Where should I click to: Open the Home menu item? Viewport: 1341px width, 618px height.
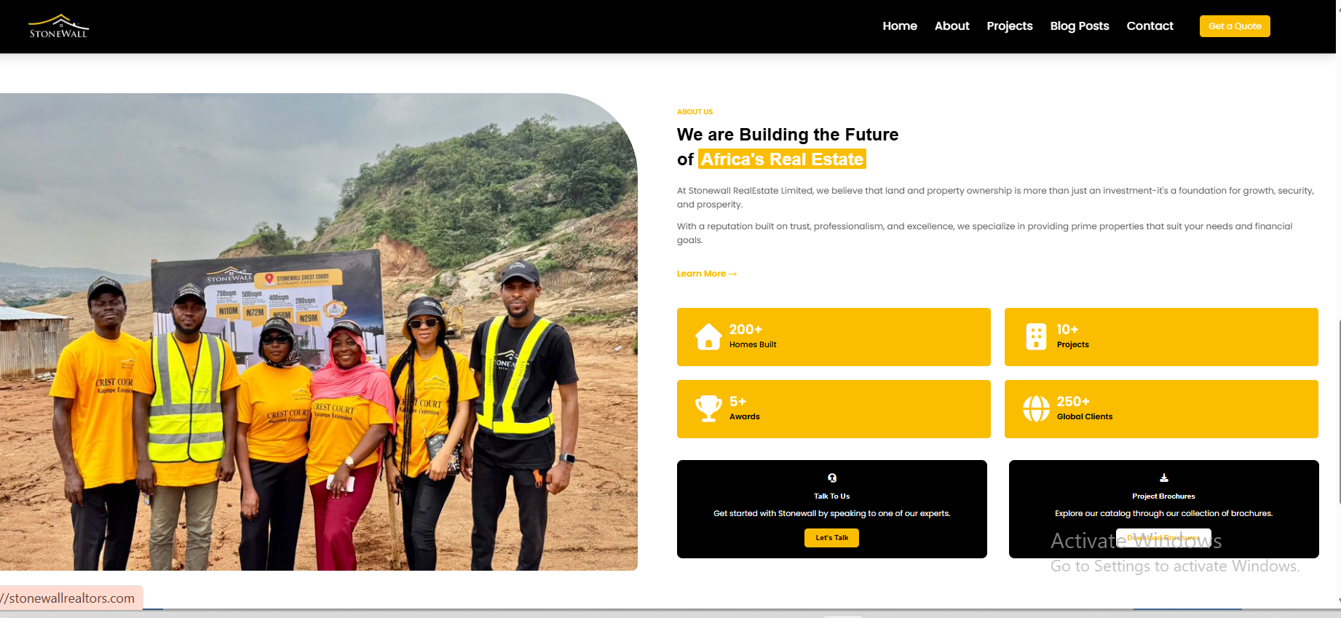tap(900, 26)
